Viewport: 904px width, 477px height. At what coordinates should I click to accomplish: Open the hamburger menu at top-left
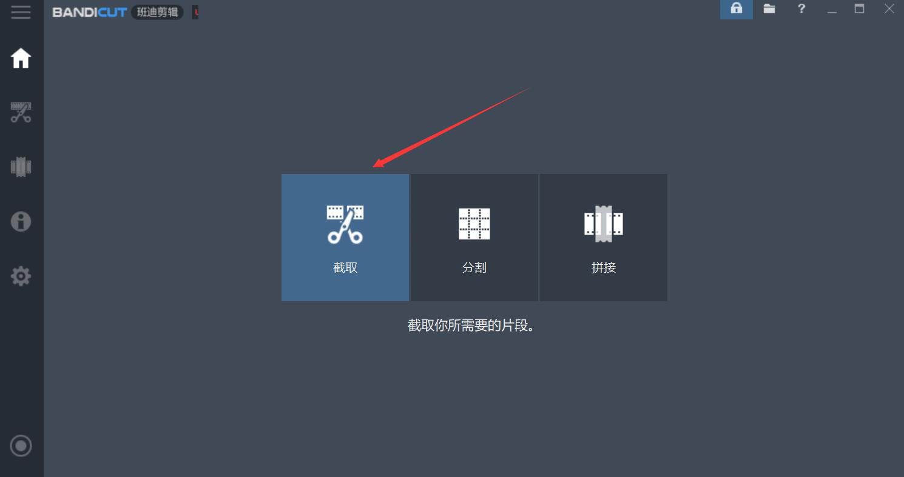[x=21, y=12]
